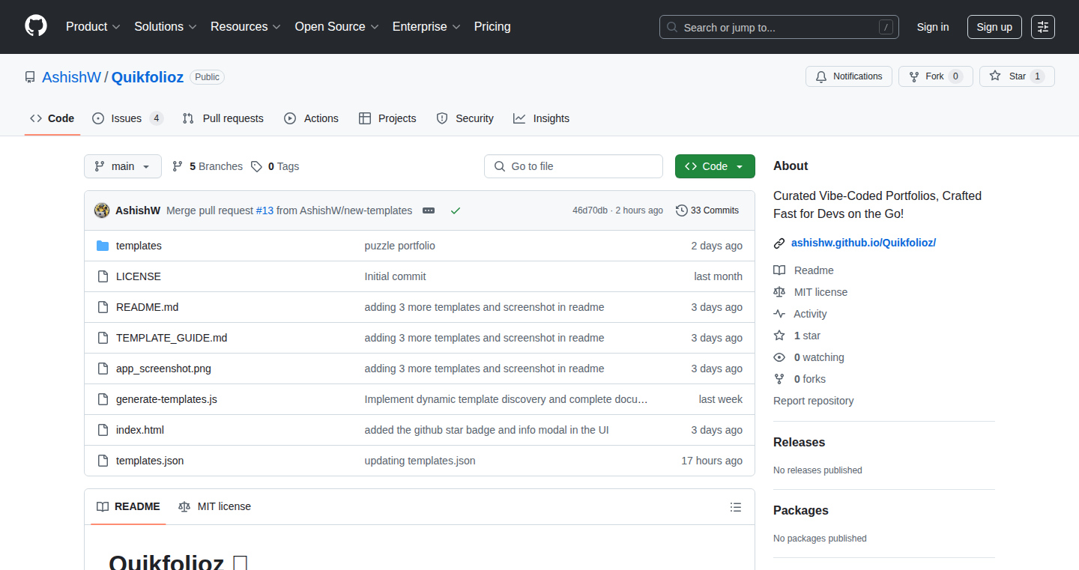Open the ashishw.github.io/Quikfolioz/ website link

864,243
